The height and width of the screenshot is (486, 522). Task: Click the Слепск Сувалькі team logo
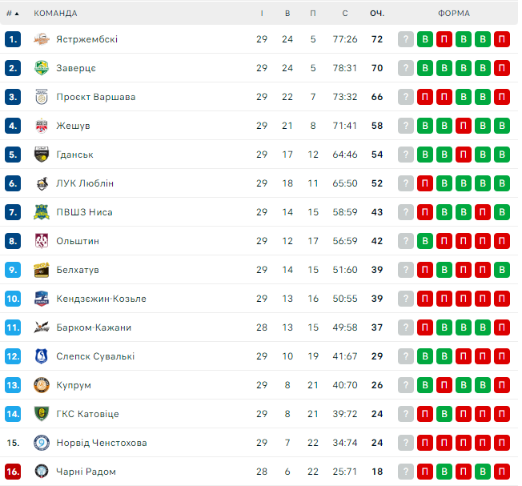[x=42, y=356]
